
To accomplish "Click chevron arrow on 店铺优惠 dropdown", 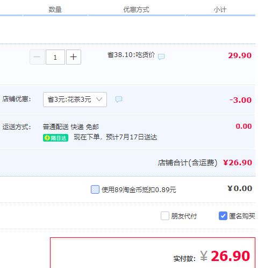I will tap(99, 99).
